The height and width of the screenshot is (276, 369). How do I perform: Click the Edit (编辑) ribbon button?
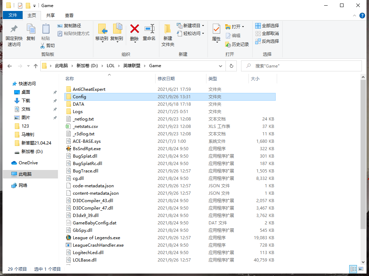233,36
